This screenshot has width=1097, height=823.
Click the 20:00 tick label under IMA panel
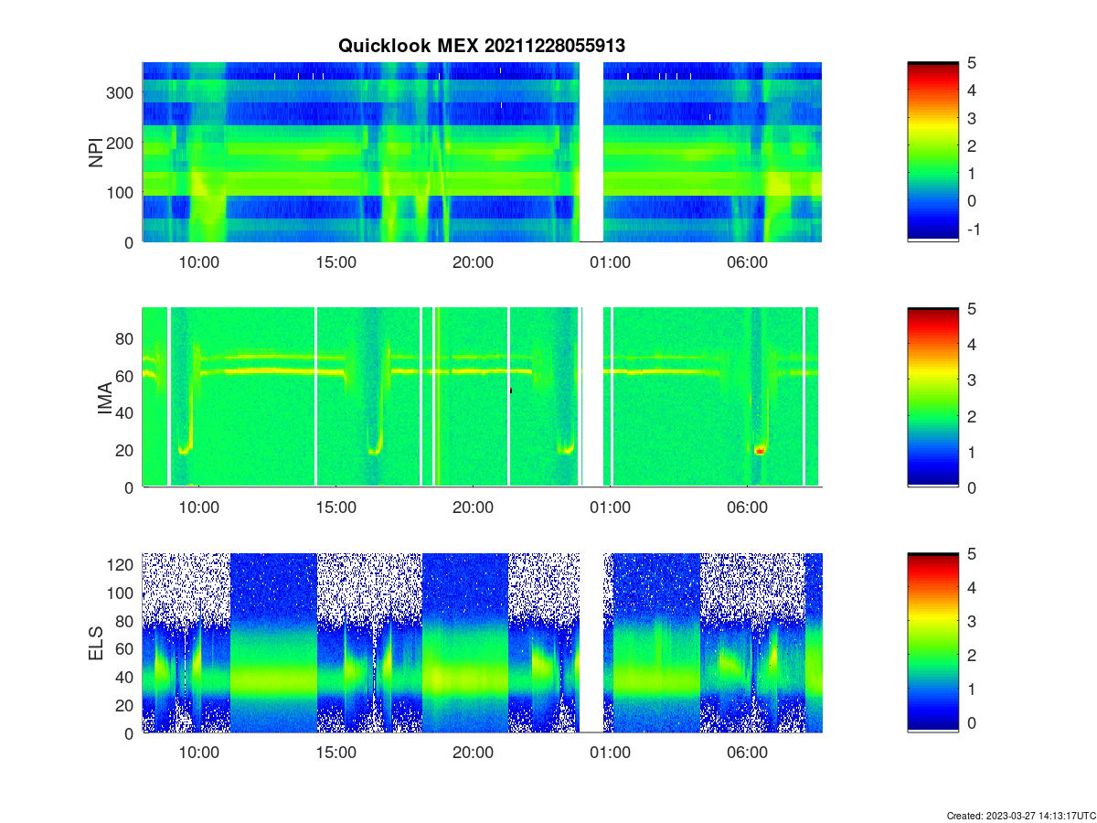[473, 506]
